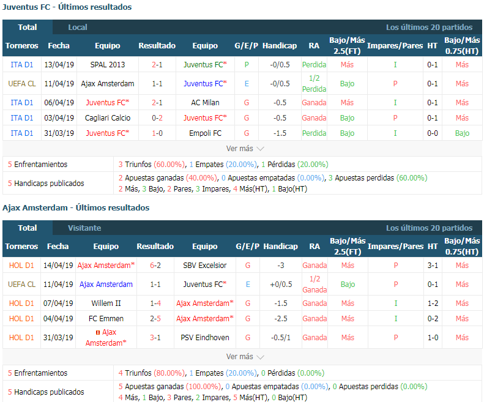Click the AC Milan team name

tap(205, 103)
